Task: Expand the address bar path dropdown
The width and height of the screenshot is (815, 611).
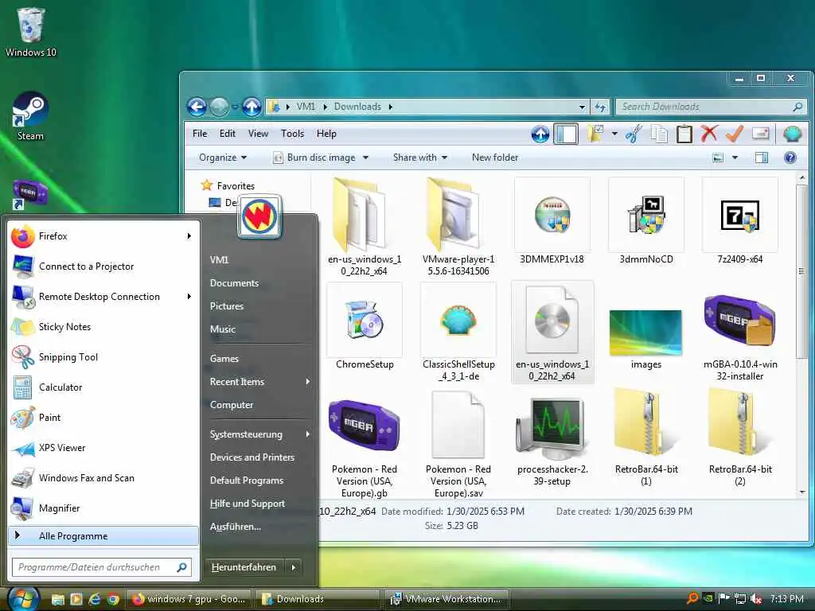Action: pos(582,107)
